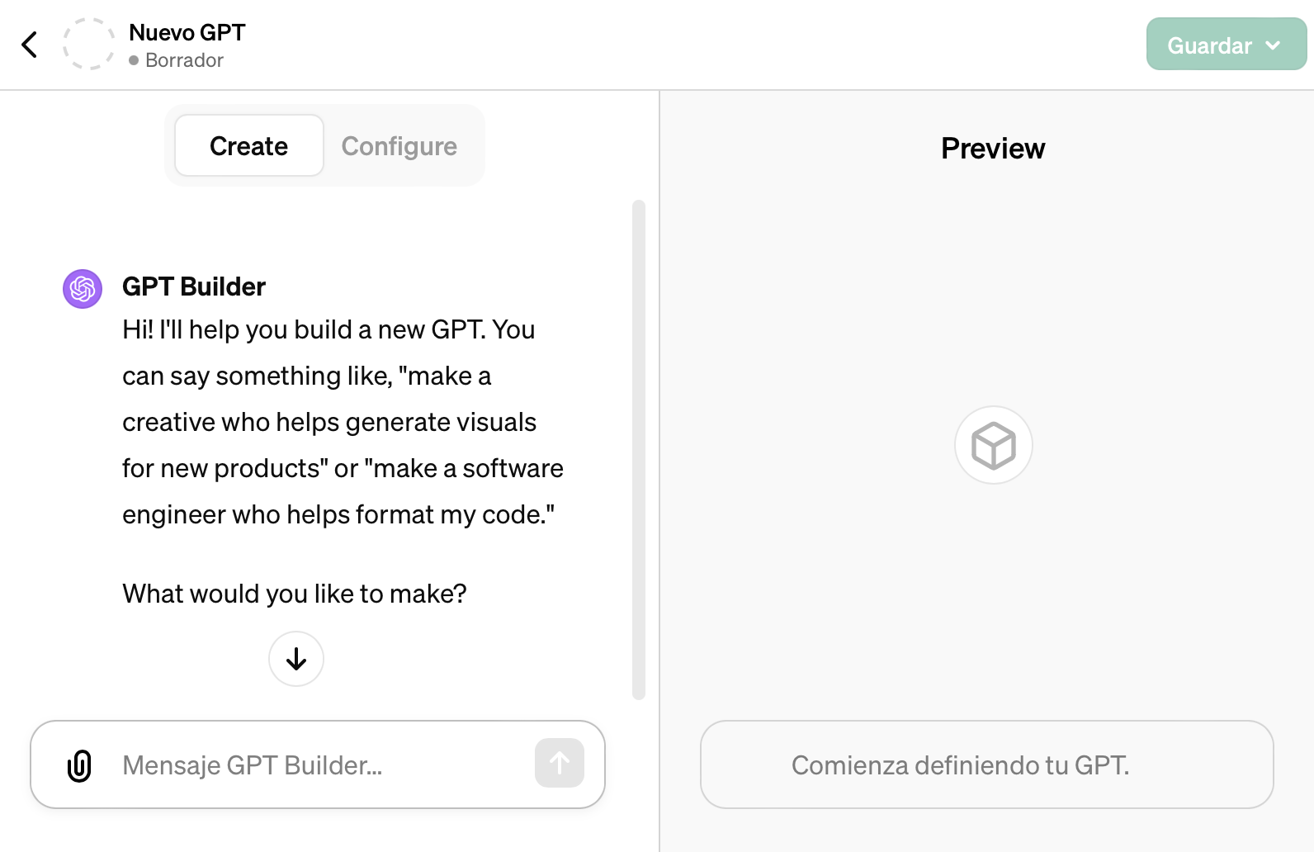Click the gray Borrador status dot
The width and height of the screenshot is (1314, 852).
134,60
